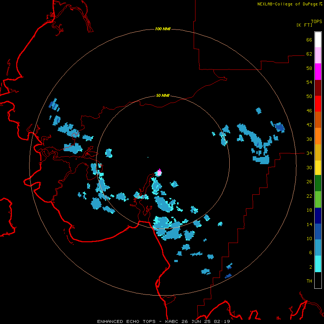
Task: Select the dark red legend swatch
Action: (x=318, y=87)
